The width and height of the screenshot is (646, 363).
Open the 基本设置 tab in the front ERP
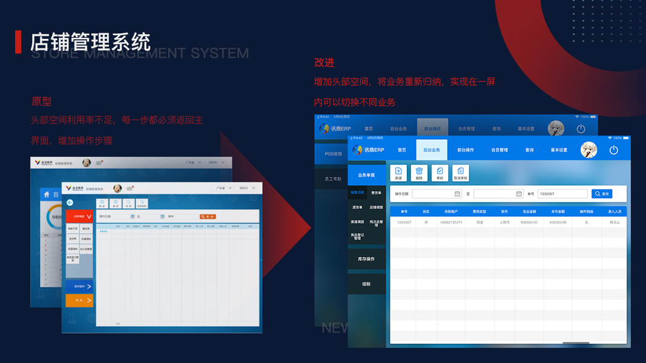tap(559, 150)
